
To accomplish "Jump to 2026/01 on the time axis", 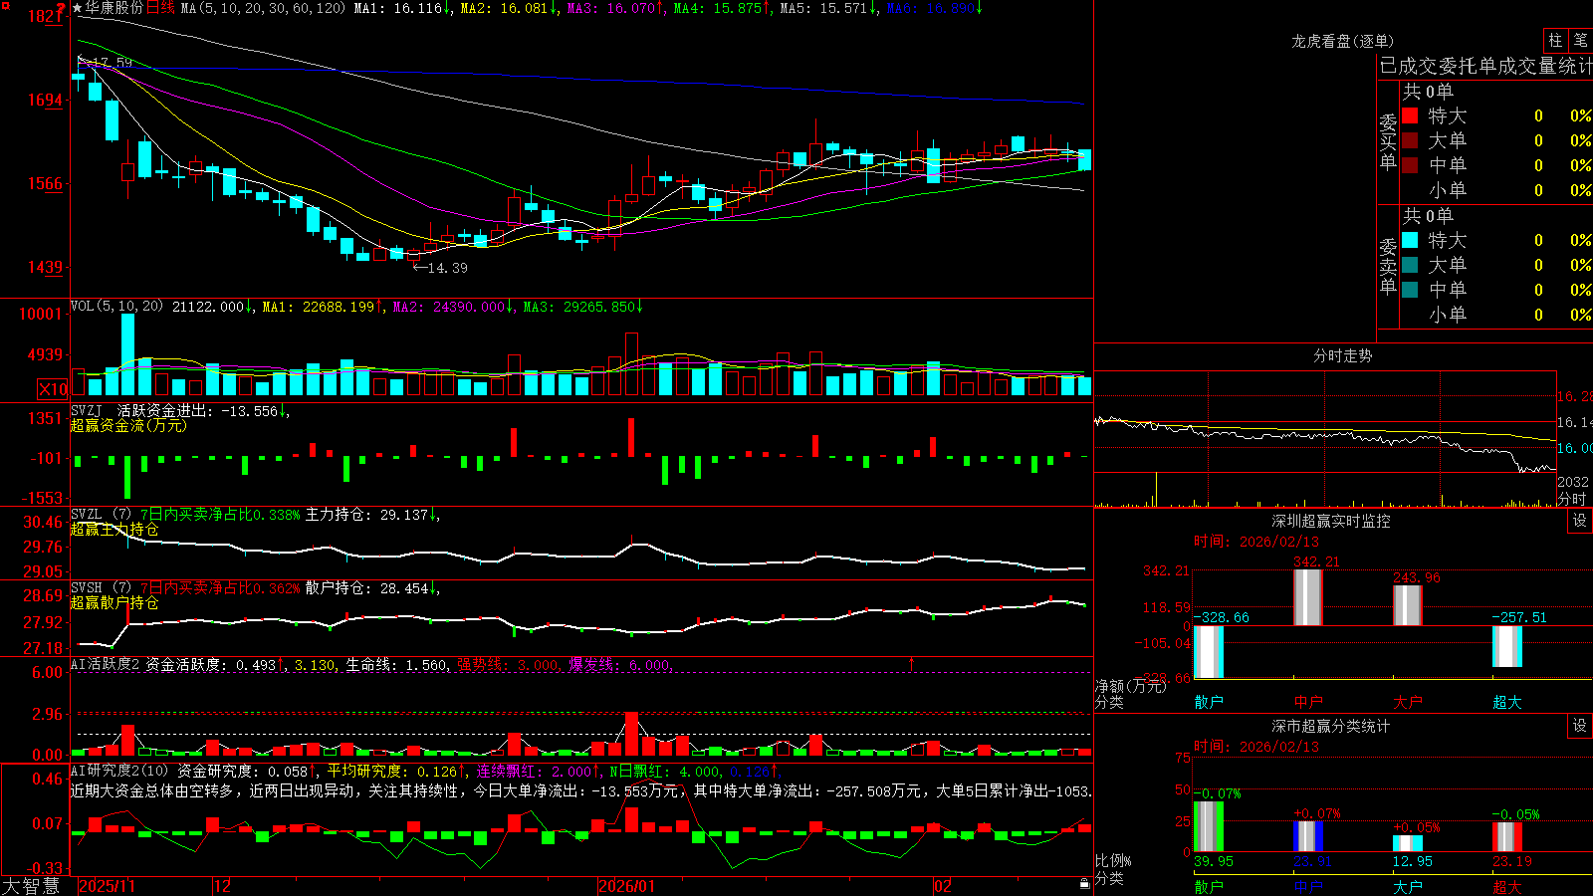I will coord(627,886).
